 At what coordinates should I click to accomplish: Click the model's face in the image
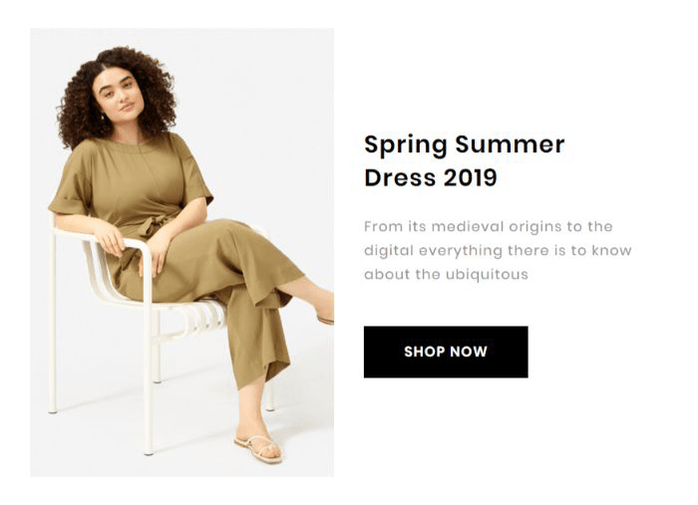point(118,96)
